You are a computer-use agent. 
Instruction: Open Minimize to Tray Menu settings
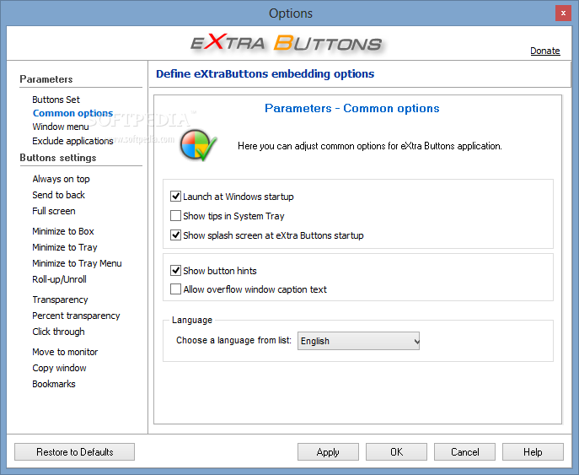tap(77, 263)
